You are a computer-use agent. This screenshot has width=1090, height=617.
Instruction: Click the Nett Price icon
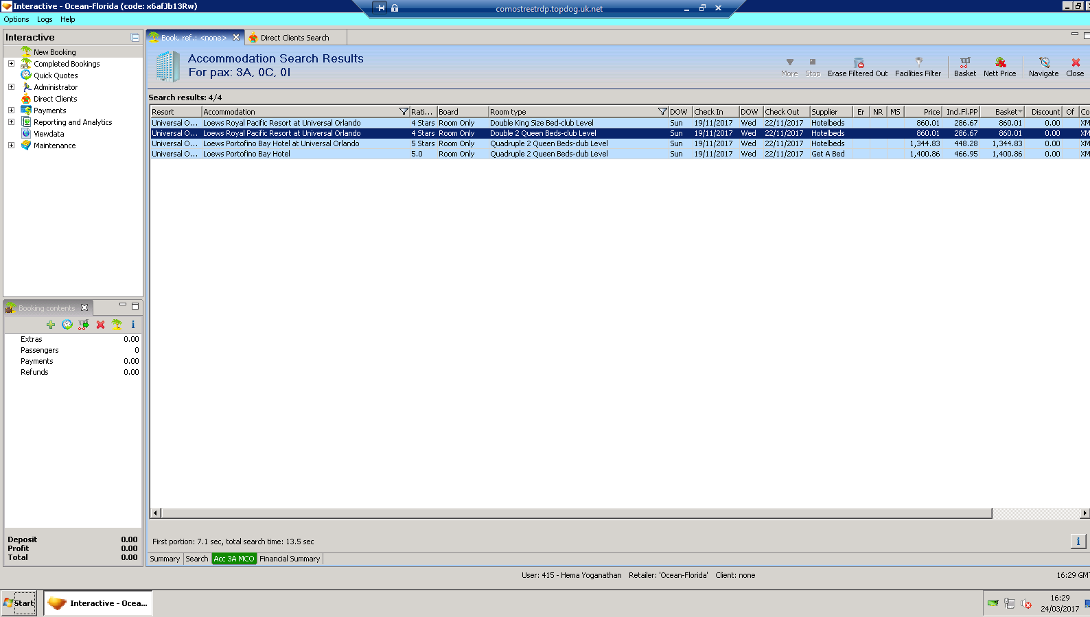pos(1000,62)
